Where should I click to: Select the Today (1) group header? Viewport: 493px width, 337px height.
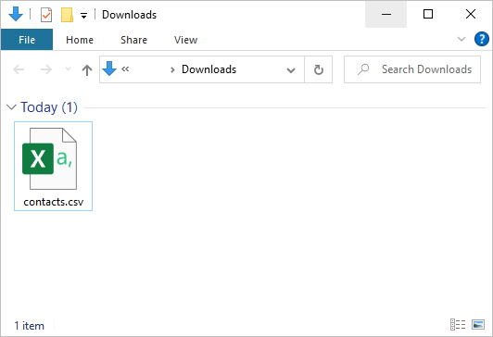(x=49, y=107)
